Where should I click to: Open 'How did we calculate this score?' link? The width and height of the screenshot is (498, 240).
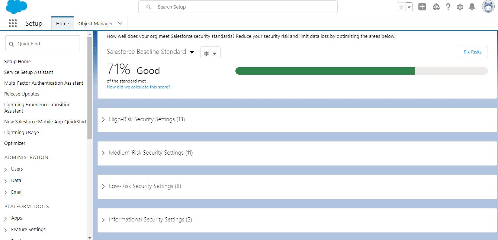(x=138, y=87)
